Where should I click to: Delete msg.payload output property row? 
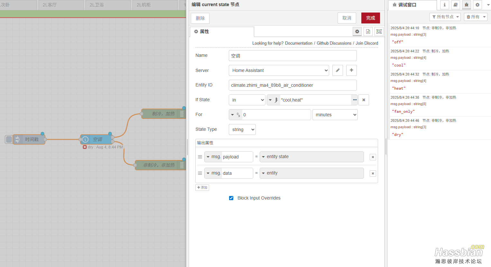pos(373,157)
